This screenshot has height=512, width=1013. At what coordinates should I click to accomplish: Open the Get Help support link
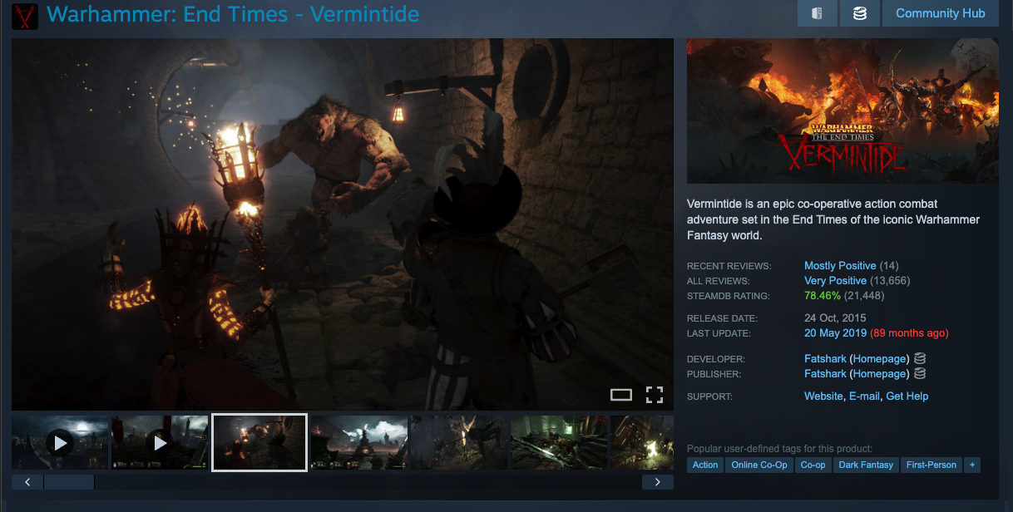pos(907,396)
